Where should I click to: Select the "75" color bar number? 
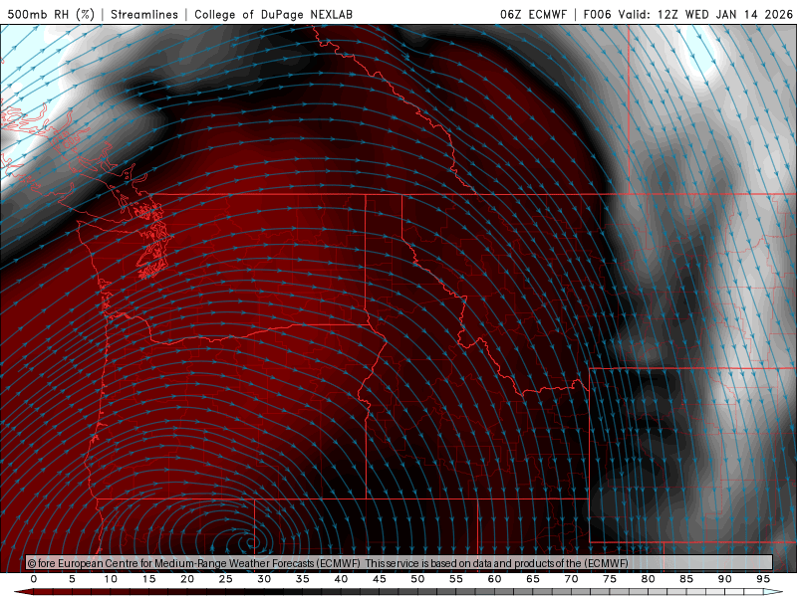[610, 579]
